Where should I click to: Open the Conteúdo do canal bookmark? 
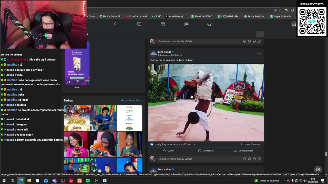click(x=137, y=16)
